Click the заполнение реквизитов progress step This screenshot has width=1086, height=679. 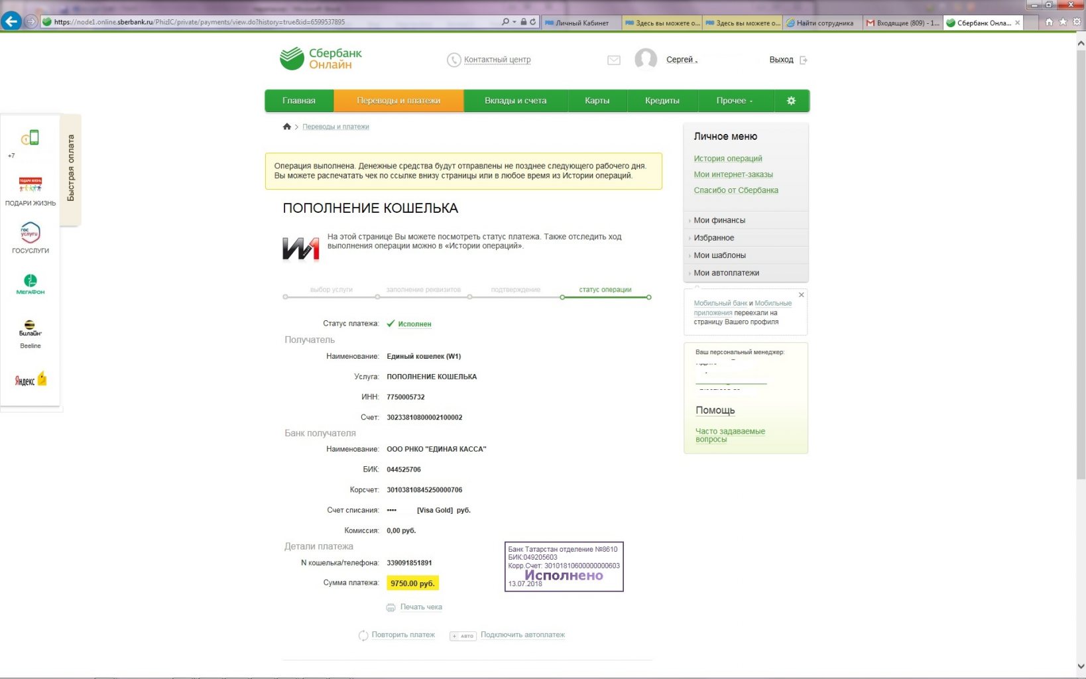[x=423, y=290]
